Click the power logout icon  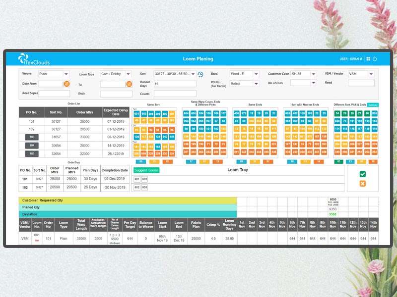point(375,59)
